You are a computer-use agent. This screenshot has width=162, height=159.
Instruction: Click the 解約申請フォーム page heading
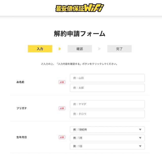79,34
